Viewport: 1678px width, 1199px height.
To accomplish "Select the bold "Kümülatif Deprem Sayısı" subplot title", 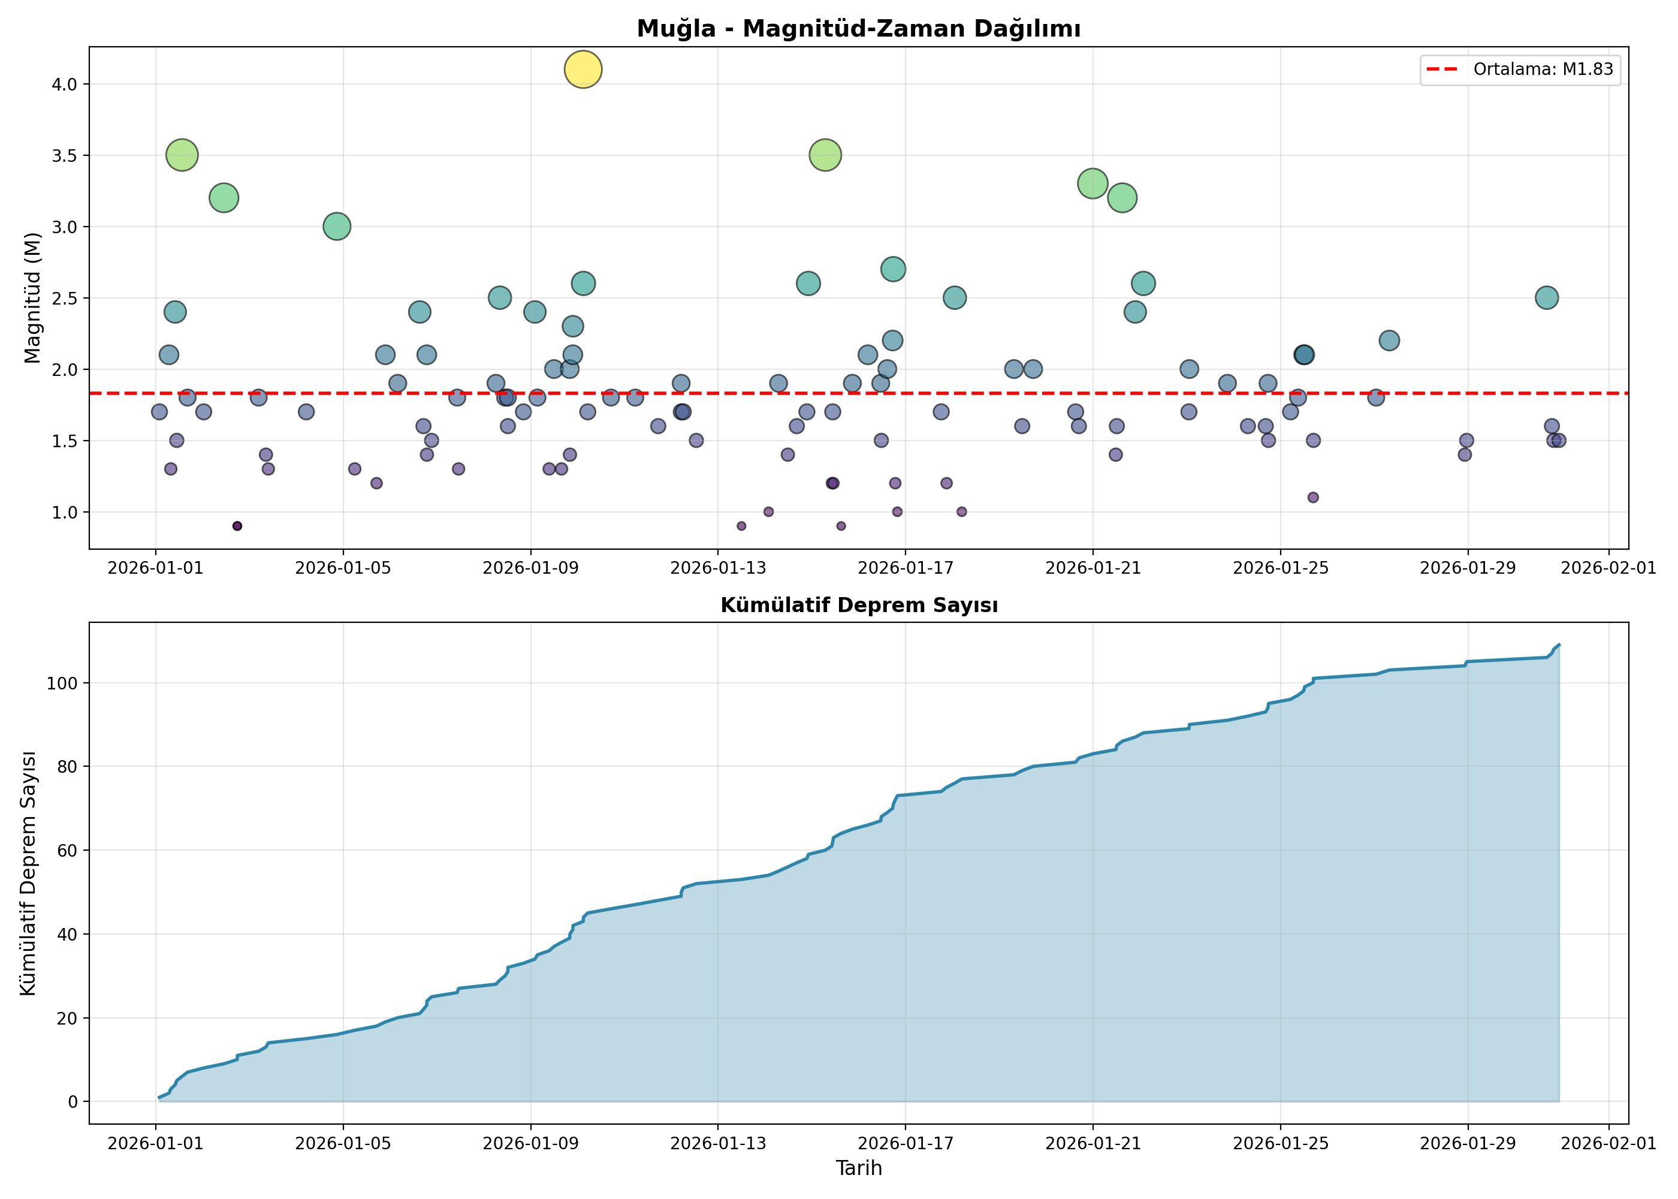I will (859, 605).
